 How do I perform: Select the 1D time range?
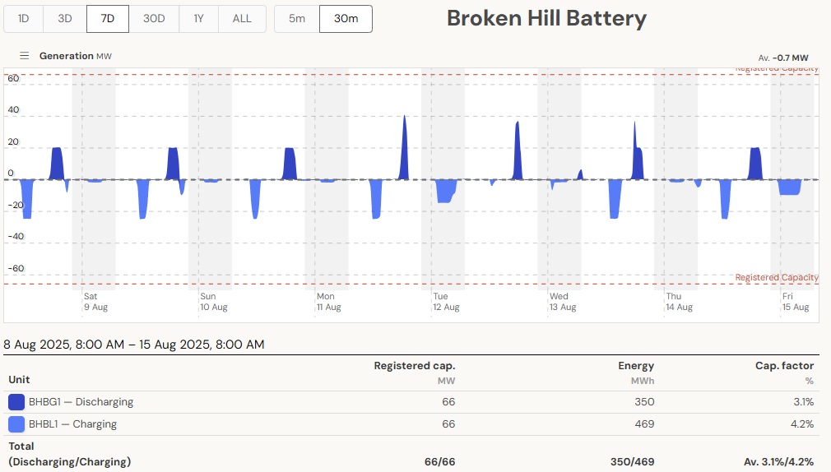coord(24,18)
